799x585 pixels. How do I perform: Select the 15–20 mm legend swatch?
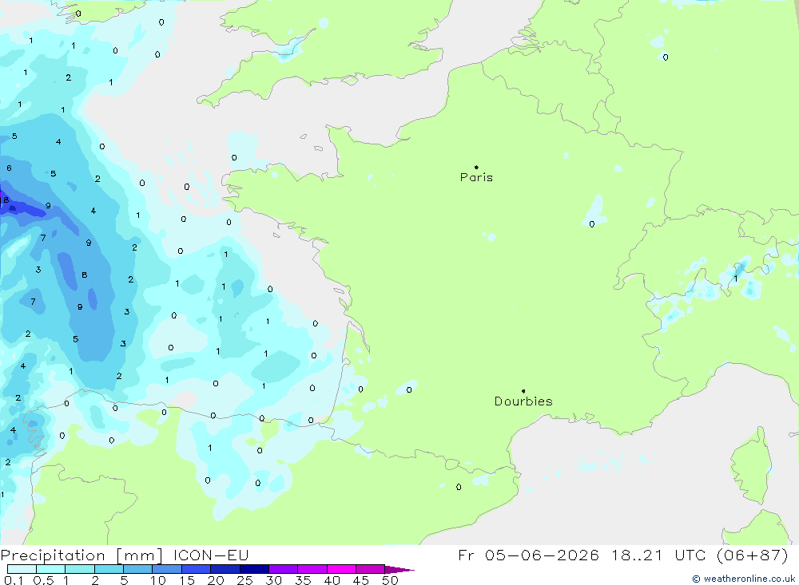coord(197,569)
